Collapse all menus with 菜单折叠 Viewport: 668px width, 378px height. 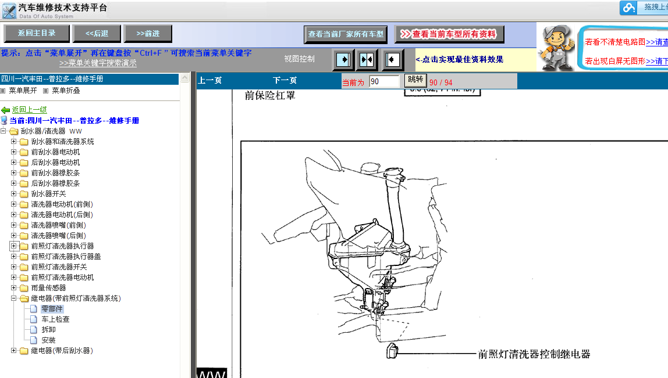coord(65,91)
